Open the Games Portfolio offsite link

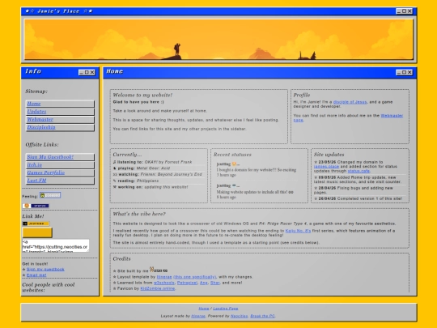click(60, 173)
